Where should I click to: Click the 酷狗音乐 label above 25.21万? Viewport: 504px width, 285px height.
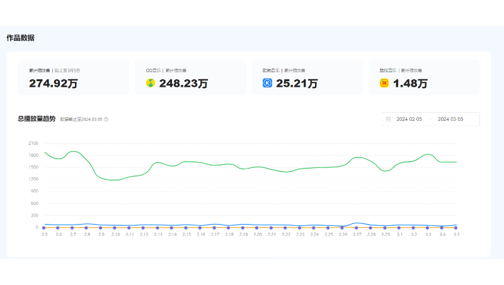coord(271,70)
